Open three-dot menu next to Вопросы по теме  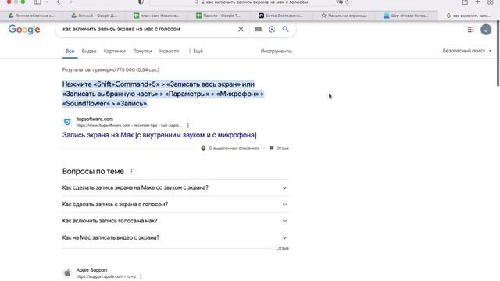[x=131, y=172]
